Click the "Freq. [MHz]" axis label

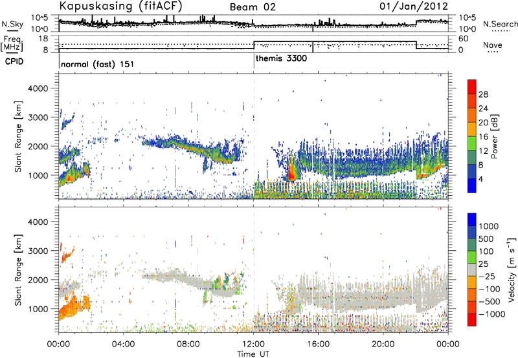click(12, 44)
